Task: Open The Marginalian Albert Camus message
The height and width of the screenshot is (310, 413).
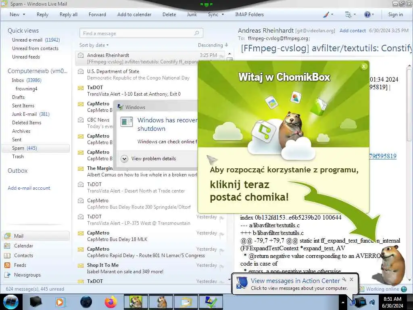Action: pyautogui.click(x=142, y=171)
